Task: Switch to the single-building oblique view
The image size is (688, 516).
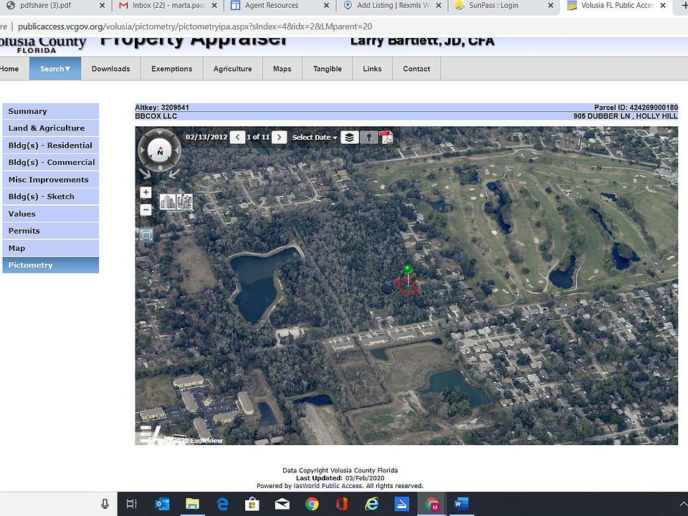Action: tap(168, 202)
